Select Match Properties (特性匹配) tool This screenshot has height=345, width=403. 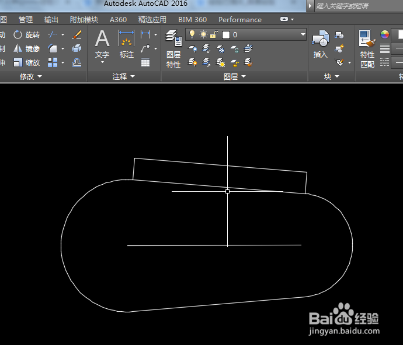[x=367, y=49]
